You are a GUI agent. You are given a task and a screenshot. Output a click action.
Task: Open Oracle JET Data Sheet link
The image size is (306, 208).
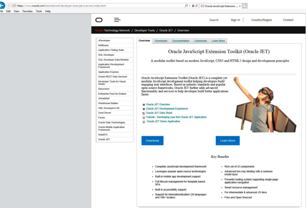click(159, 113)
